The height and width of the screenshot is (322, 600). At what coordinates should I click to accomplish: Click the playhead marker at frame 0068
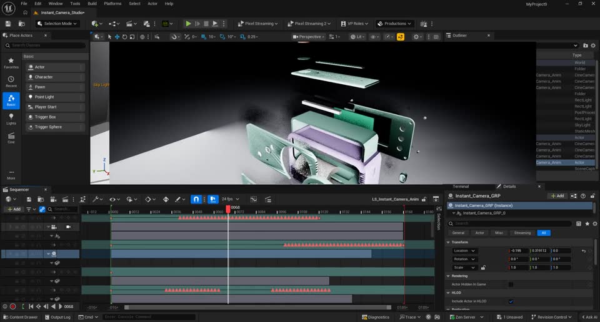pyautogui.click(x=228, y=208)
